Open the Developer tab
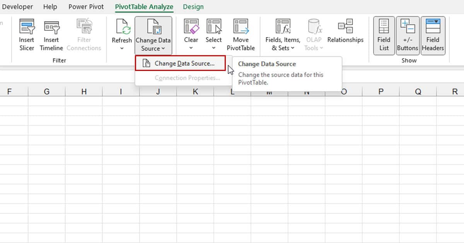The width and height of the screenshot is (464, 243). pos(17,7)
